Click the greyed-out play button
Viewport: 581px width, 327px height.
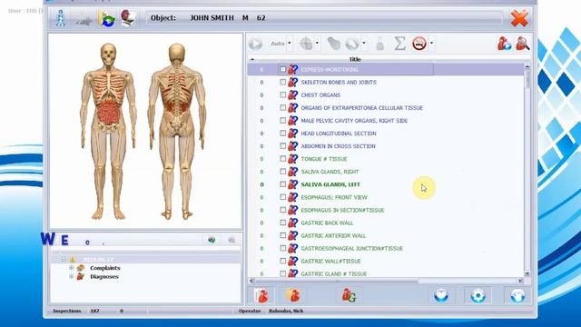point(255,44)
